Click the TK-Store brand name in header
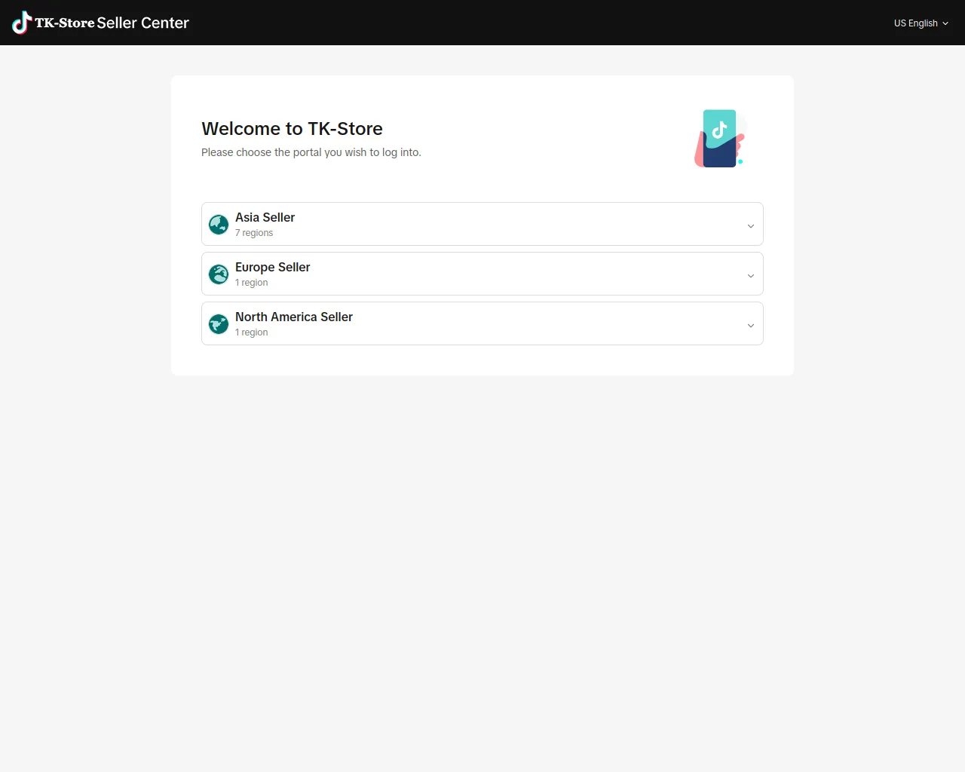The height and width of the screenshot is (772, 965). (65, 23)
